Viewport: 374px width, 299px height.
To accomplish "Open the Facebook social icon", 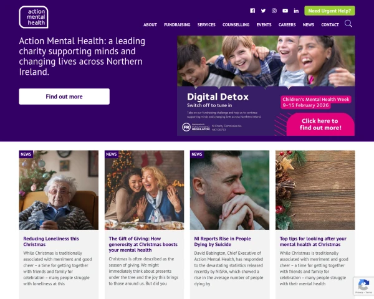I will [252, 11].
